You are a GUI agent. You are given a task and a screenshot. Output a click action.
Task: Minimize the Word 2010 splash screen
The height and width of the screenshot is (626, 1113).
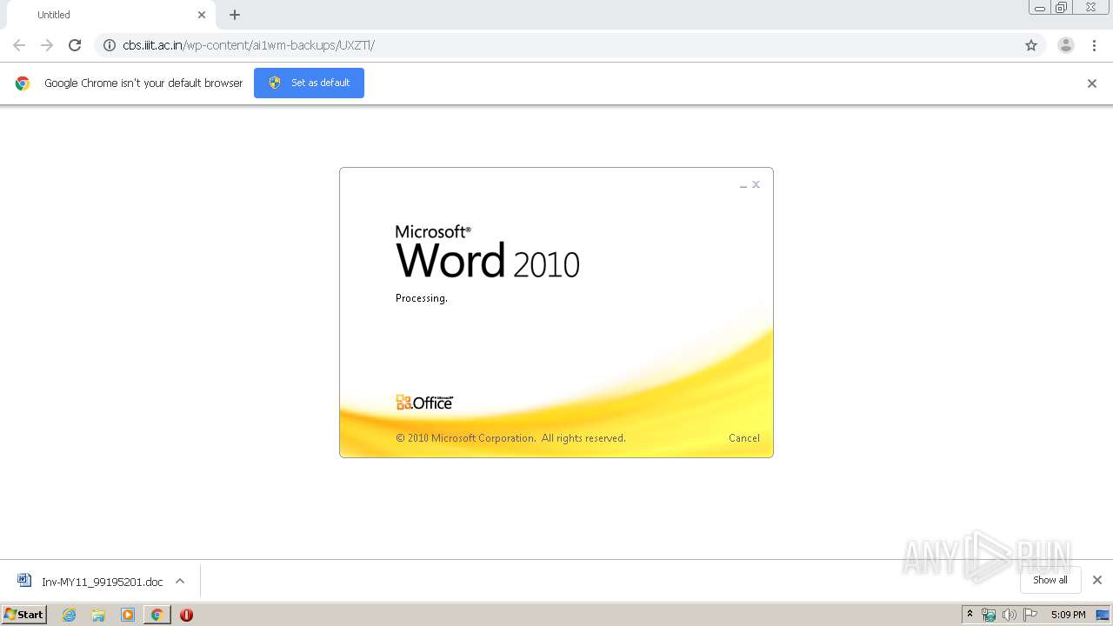[x=743, y=185]
